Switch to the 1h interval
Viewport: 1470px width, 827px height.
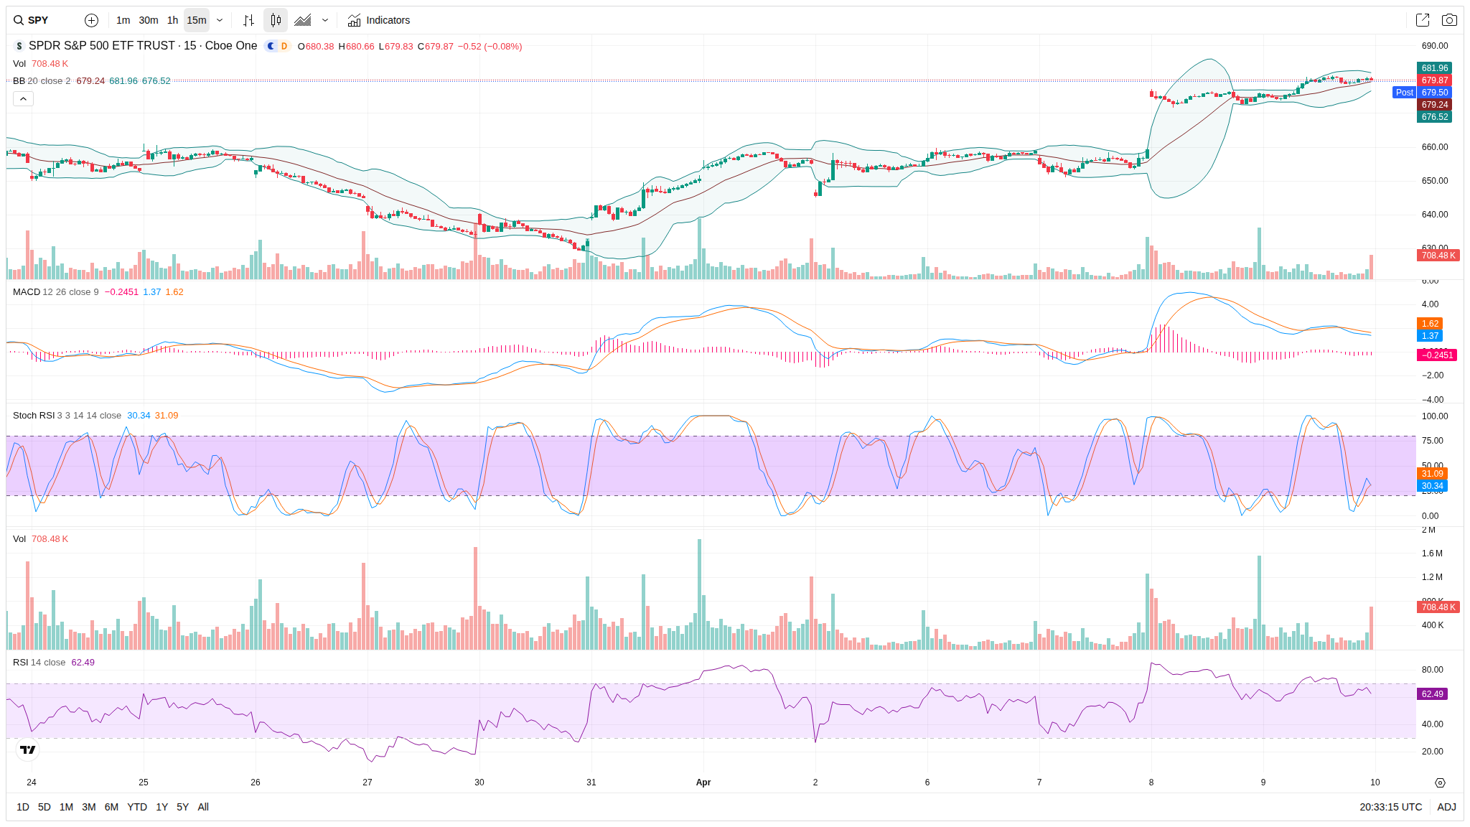click(x=172, y=20)
